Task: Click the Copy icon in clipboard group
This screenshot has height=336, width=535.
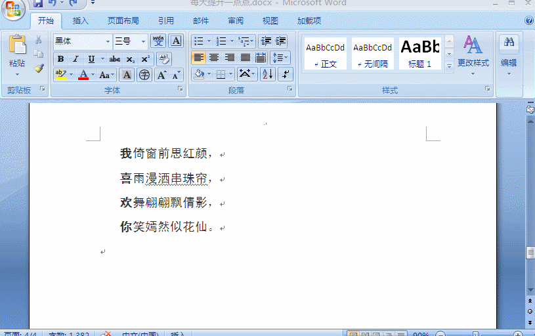Action: click(39, 54)
